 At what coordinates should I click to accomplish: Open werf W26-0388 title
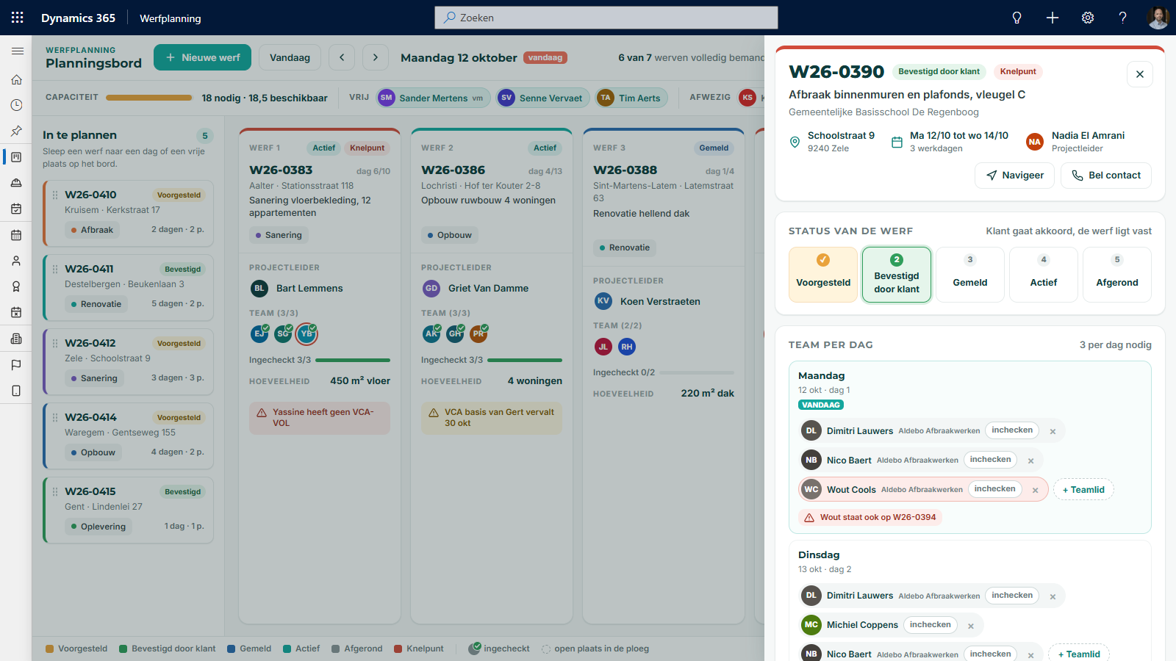pyautogui.click(x=625, y=170)
